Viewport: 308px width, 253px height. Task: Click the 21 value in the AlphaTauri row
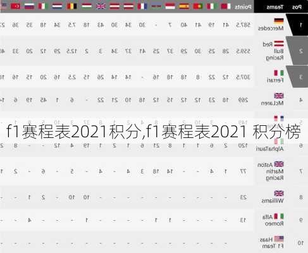156,145
